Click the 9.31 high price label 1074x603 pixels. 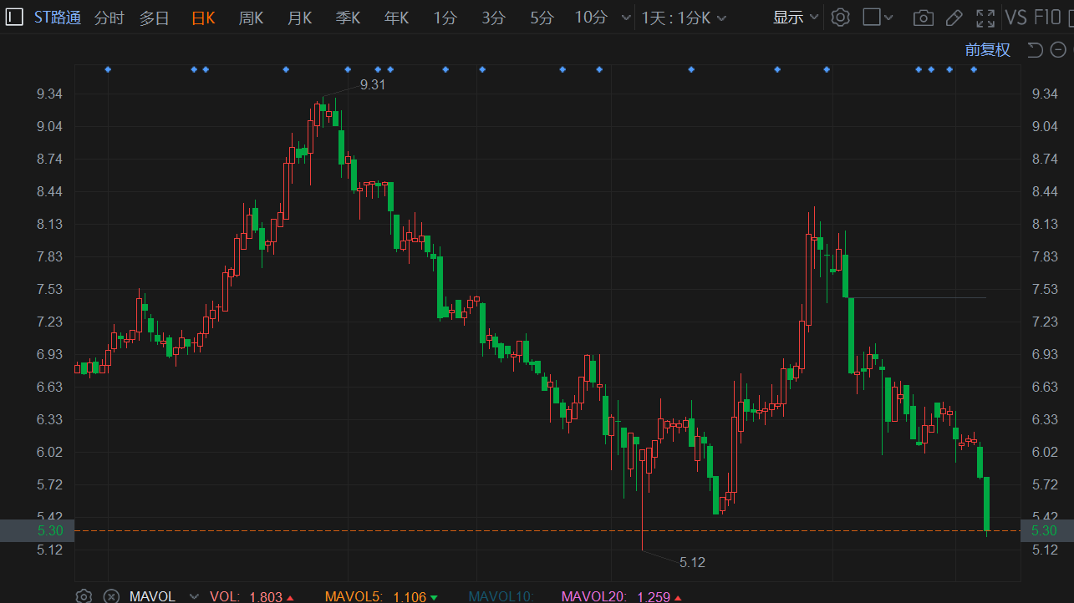[373, 84]
